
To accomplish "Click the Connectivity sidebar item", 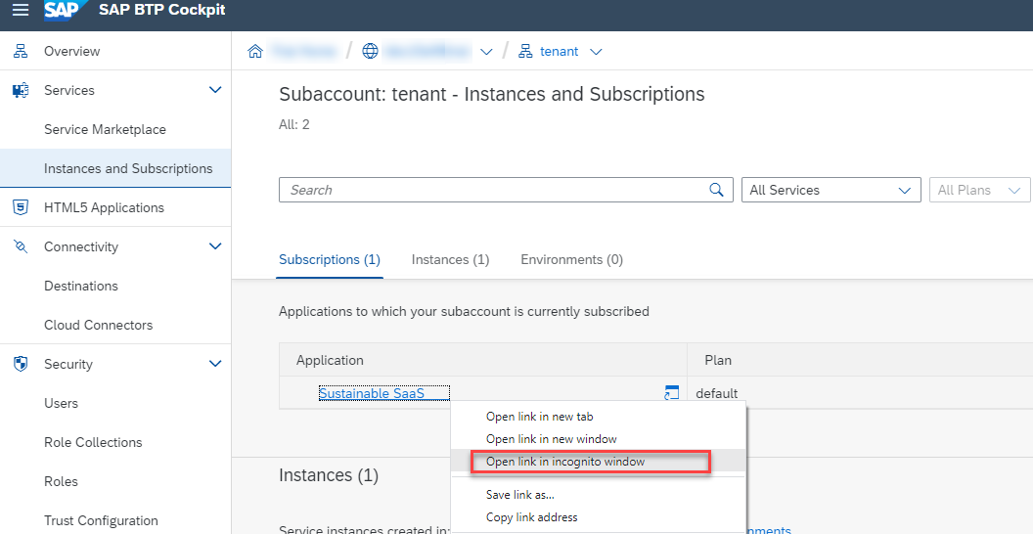I will [x=81, y=246].
